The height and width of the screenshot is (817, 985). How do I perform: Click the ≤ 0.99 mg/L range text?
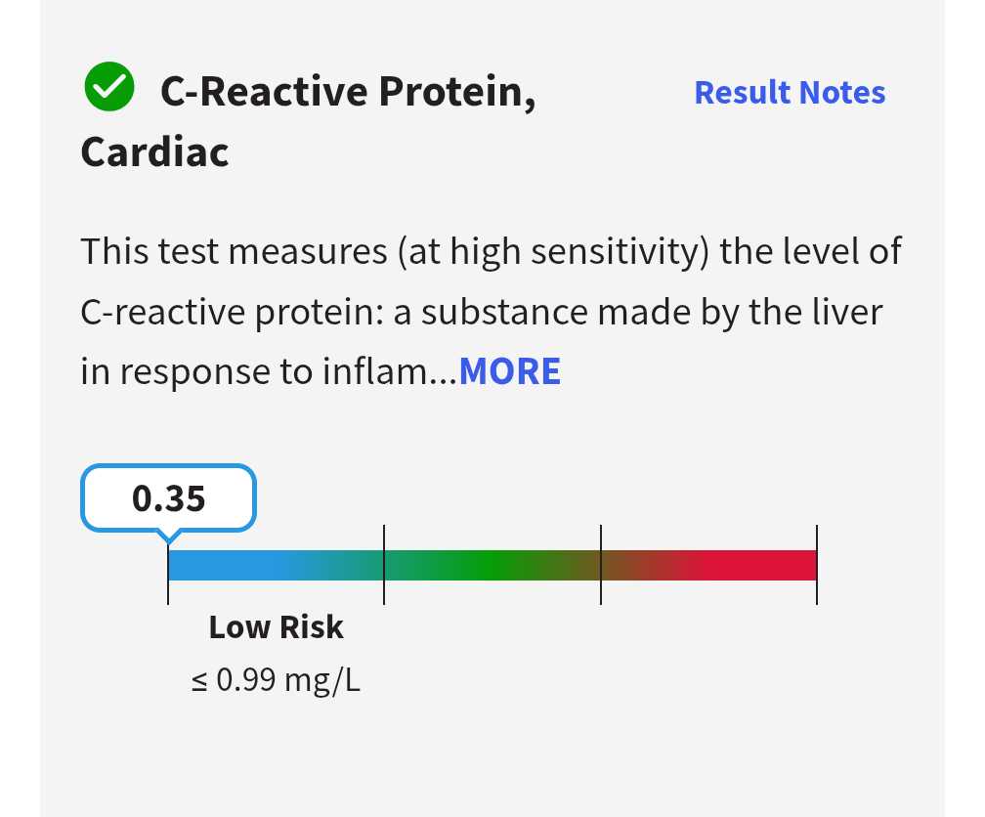pyautogui.click(x=276, y=680)
